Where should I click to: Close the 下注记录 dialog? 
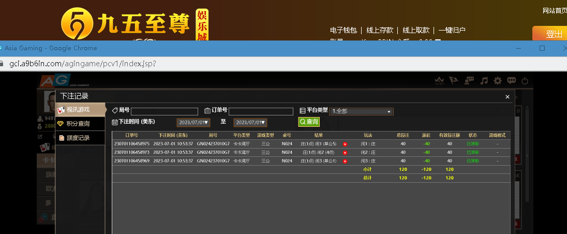pos(507,97)
